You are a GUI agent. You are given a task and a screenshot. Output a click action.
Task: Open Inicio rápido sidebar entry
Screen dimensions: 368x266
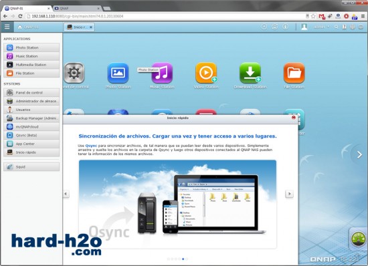(31, 152)
